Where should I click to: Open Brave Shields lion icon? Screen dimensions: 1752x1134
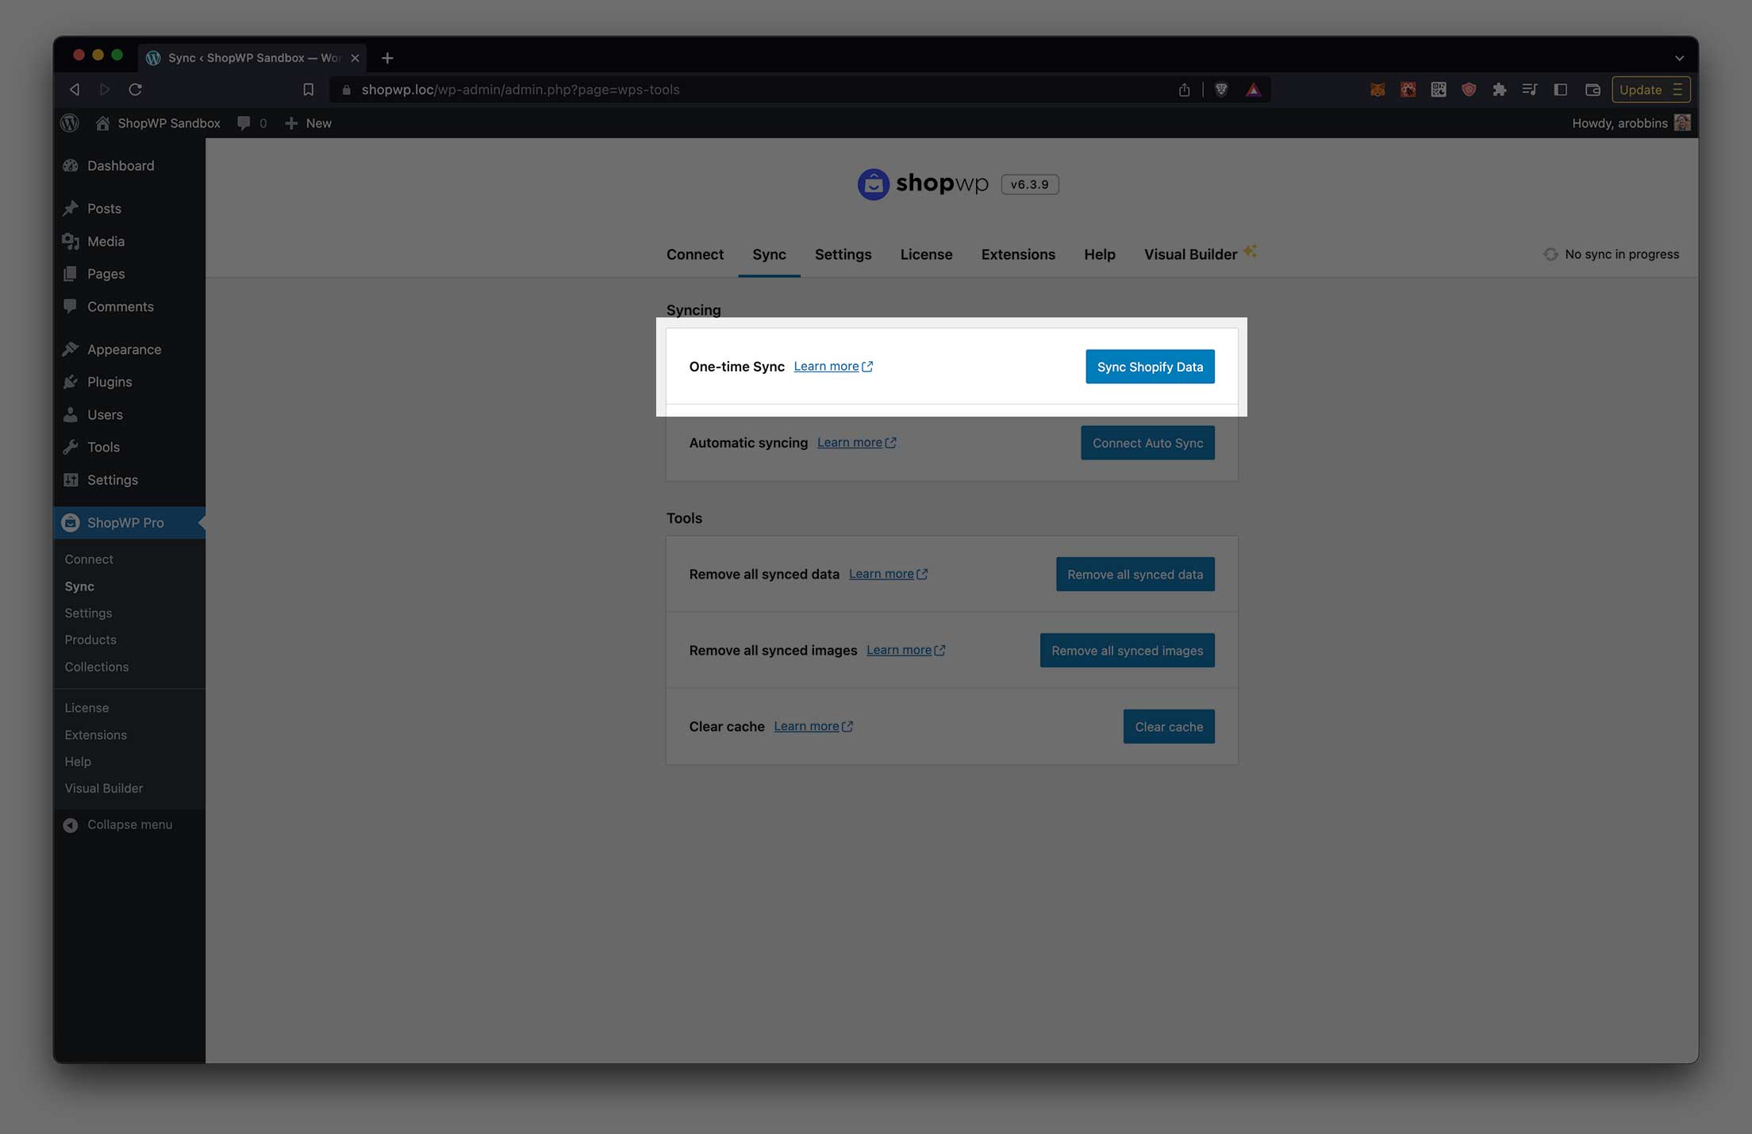1221,90
